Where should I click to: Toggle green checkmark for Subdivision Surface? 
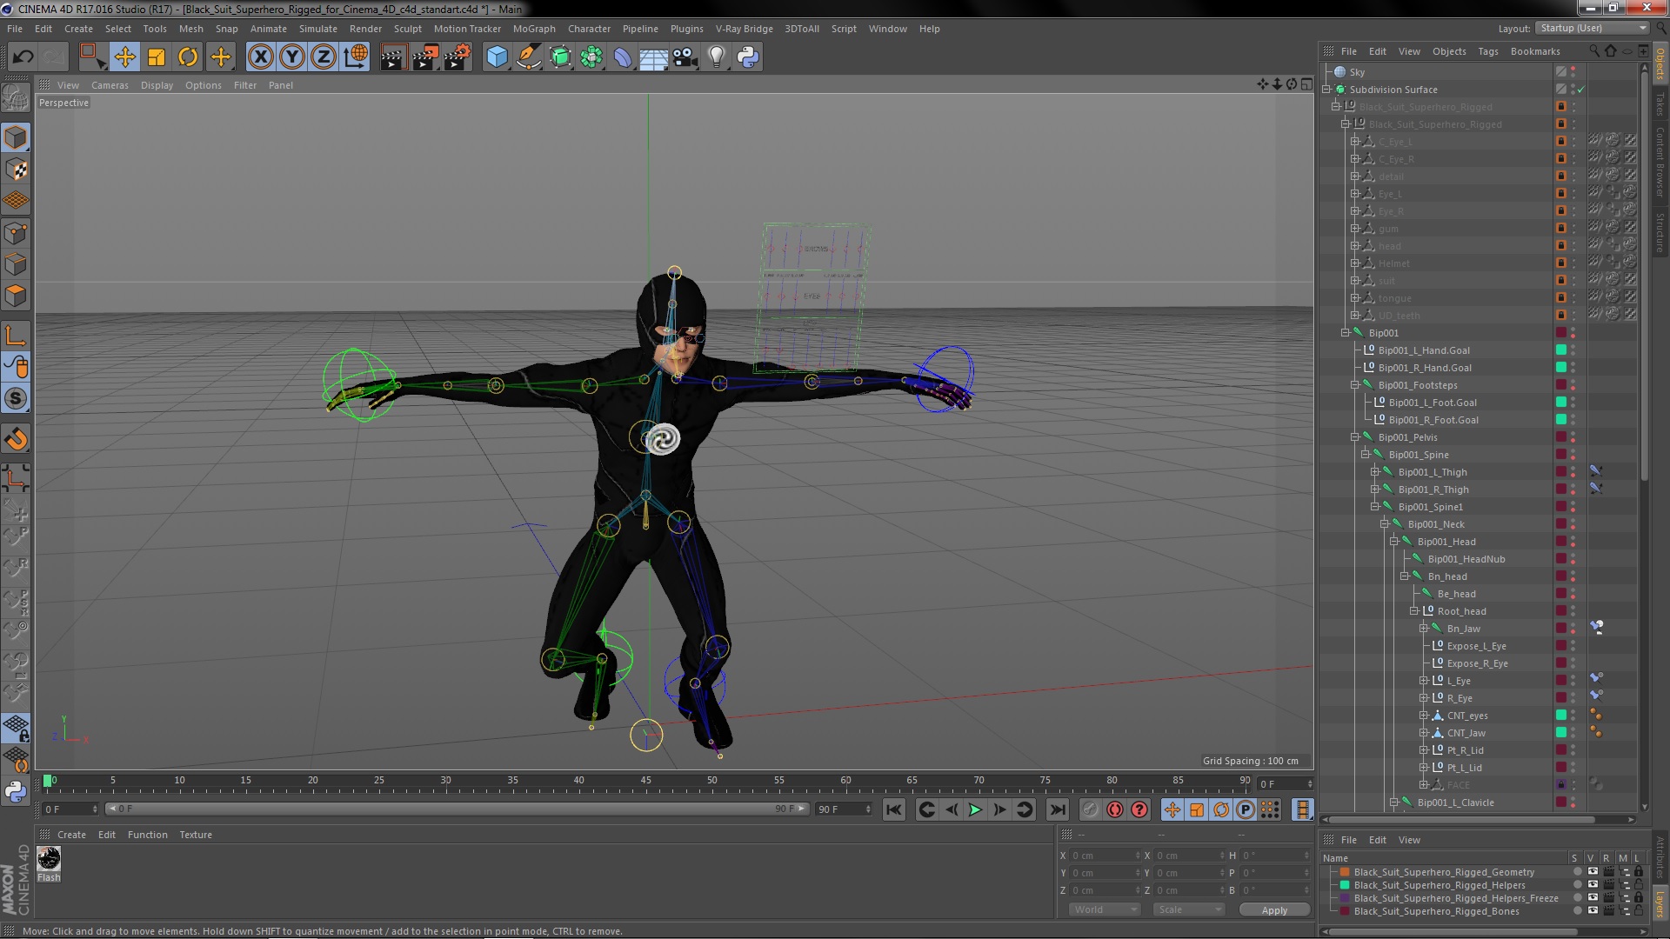(x=1581, y=90)
